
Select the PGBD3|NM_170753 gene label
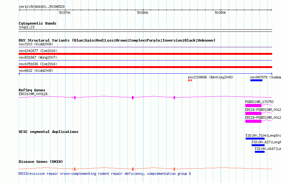tap(259, 102)
